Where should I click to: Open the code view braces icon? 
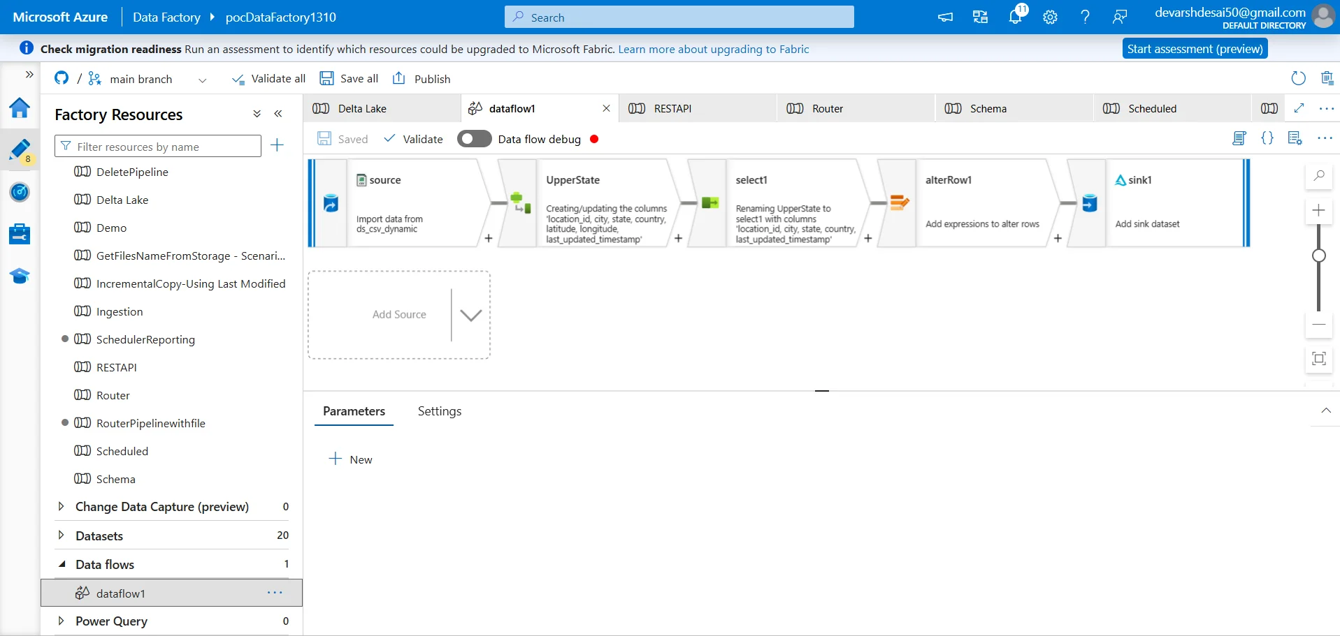click(x=1267, y=138)
